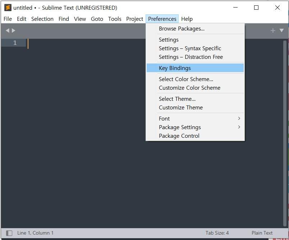Click the Sublime Text logo in the title bar
The width and height of the screenshot is (289, 240).
coord(8,8)
